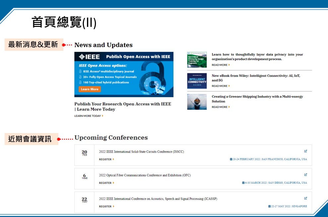Click calendar icon beside 20-24 February 2022
This screenshot has width=328, height=217.
pos(231,159)
